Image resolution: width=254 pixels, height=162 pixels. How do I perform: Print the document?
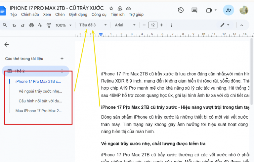tap(31, 25)
